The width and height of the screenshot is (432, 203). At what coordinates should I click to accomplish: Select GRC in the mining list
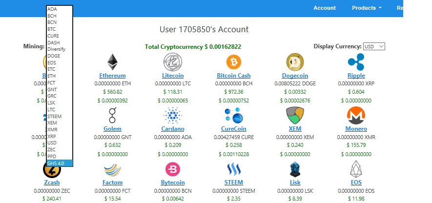click(59, 96)
